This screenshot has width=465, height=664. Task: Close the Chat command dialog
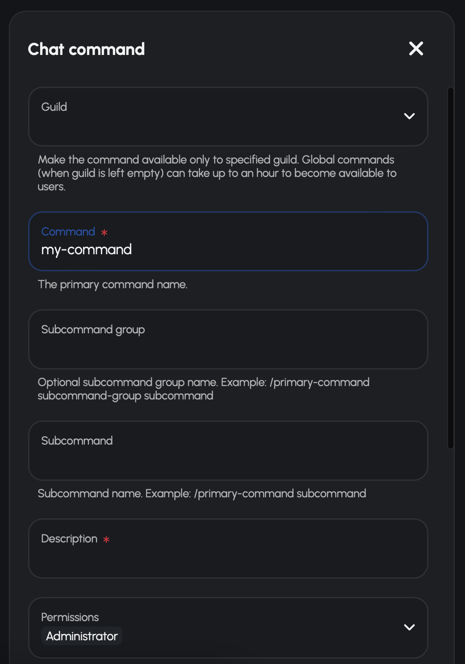coord(416,49)
